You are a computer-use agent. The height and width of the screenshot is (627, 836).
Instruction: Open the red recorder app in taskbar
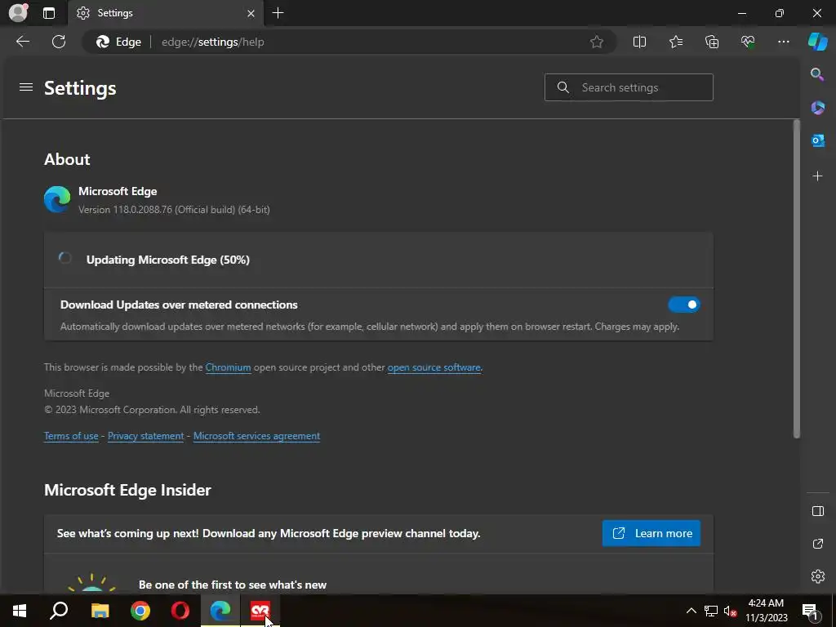click(x=260, y=611)
